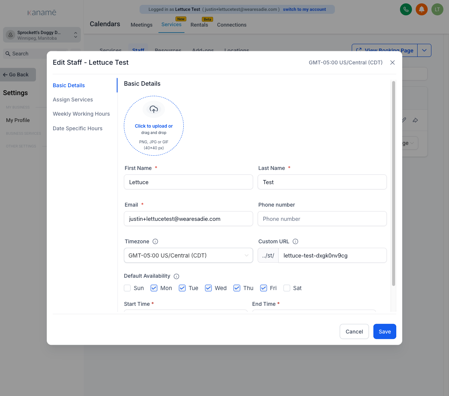Open the Assign Services section
The width and height of the screenshot is (449, 396).
click(x=73, y=100)
